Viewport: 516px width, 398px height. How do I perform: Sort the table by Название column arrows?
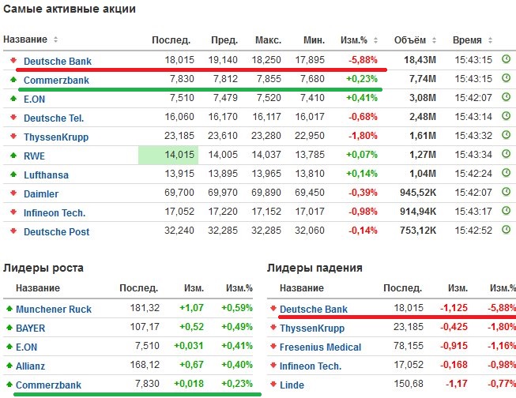coord(55,39)
